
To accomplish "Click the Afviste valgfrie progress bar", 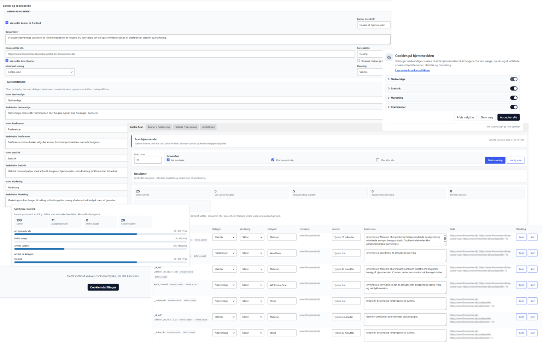I will [100, 249].
